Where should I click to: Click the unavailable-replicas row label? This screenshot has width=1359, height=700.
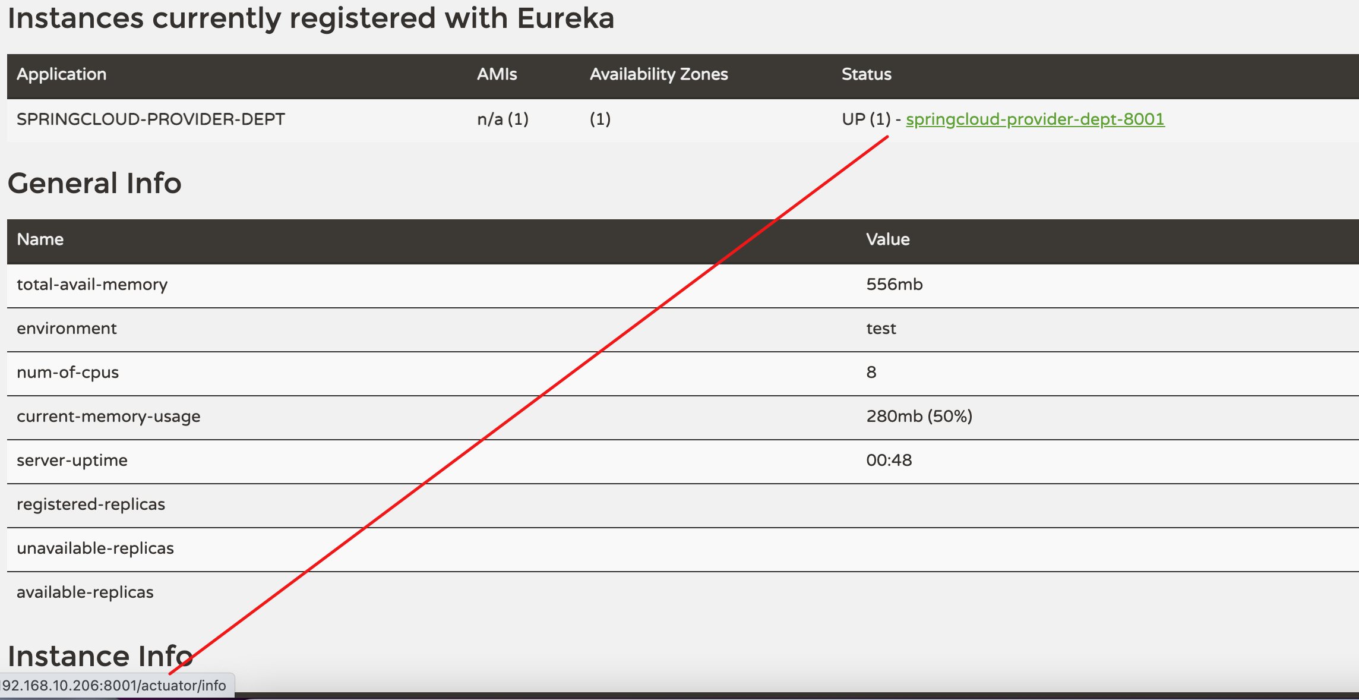click(95, 548)
